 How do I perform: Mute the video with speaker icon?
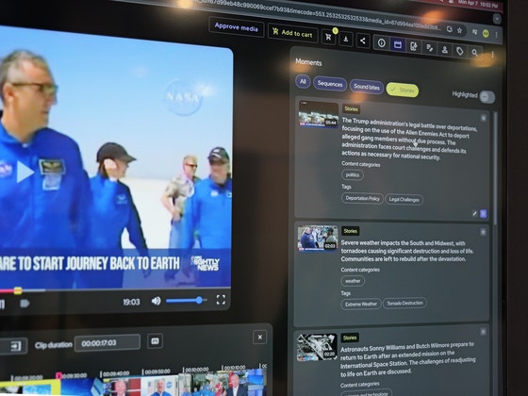156,301
